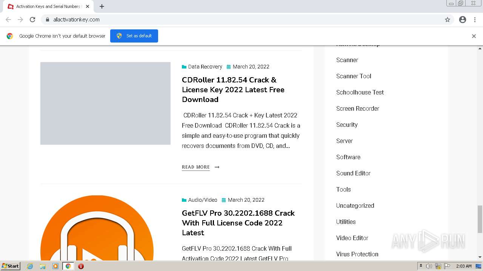The height and width of the screenshot is (271, 483).
Task: Click the 2:03 AM system clock
Action: pos(464,266)
